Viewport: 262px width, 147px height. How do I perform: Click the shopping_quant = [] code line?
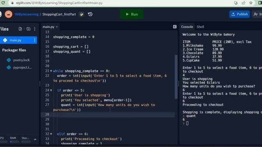[x=72, y=52]
